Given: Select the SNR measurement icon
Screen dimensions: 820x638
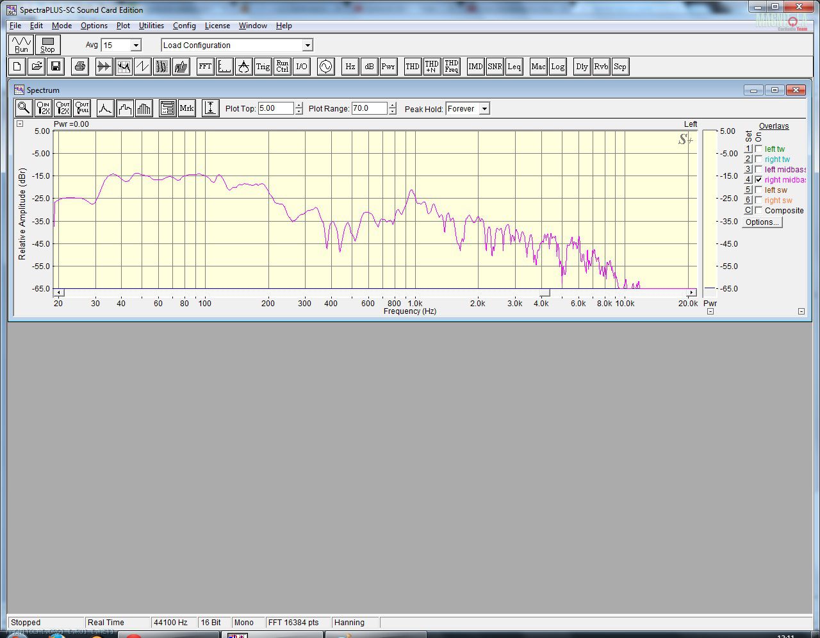Looking at the screenshot, I should [x=495, y=67].
